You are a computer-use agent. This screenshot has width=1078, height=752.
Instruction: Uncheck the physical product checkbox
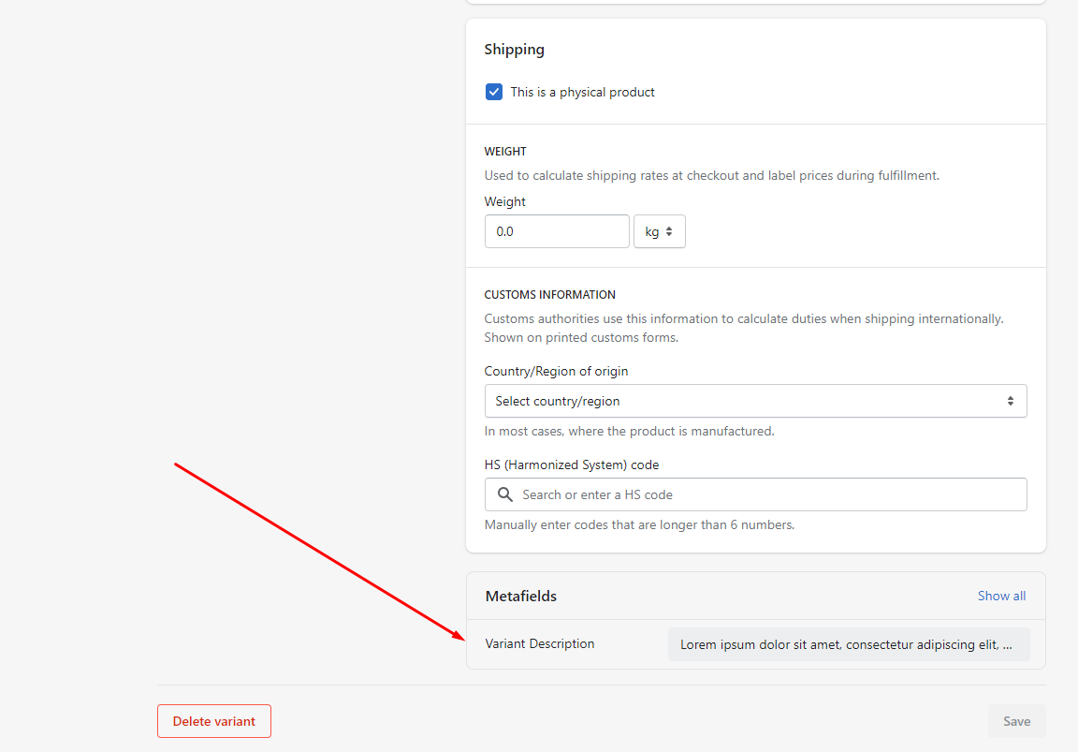[494, 92]
